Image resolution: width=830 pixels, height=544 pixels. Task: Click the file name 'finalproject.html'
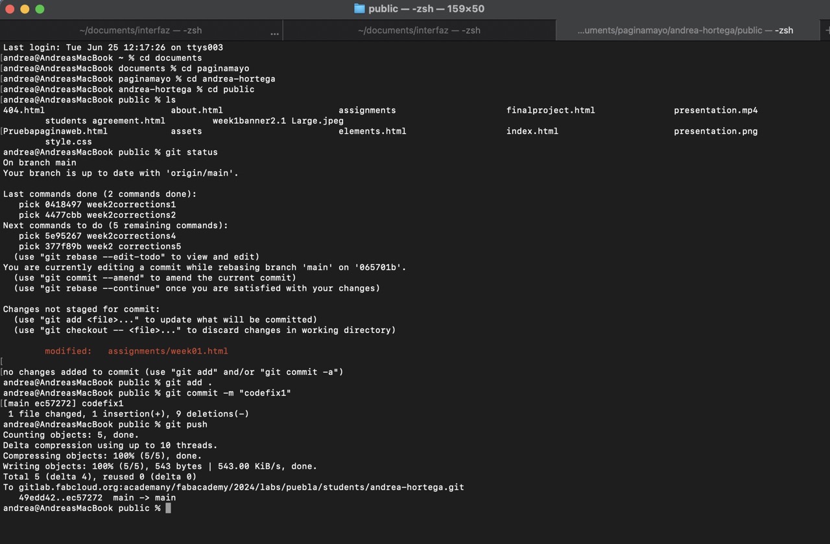coord(551,110)
